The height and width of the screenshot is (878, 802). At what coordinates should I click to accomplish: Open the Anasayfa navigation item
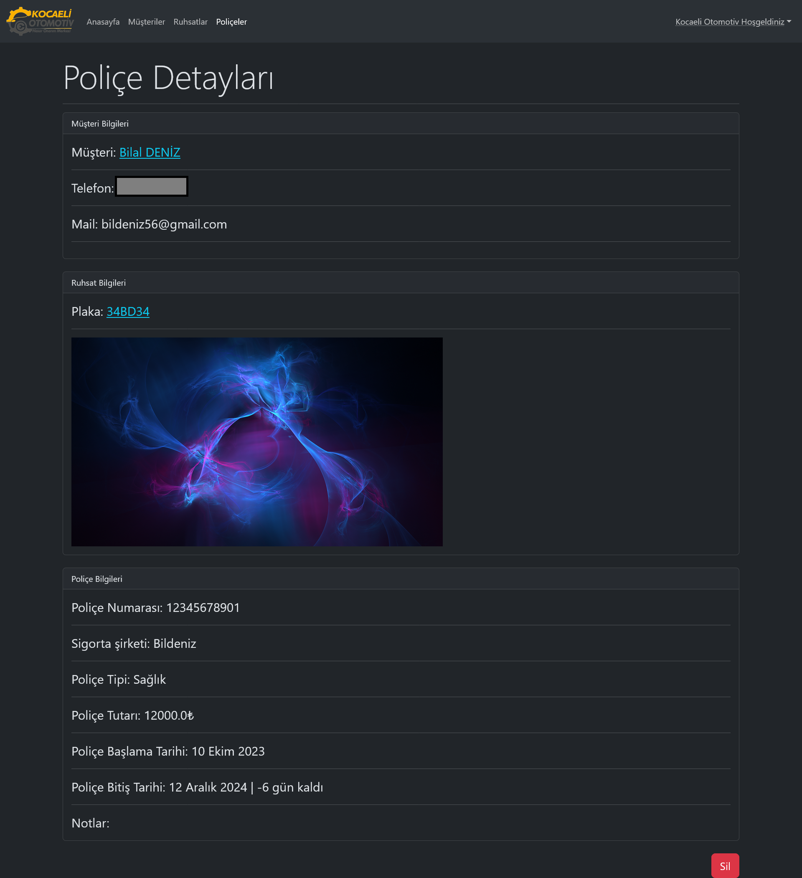[x=103, y=22]
